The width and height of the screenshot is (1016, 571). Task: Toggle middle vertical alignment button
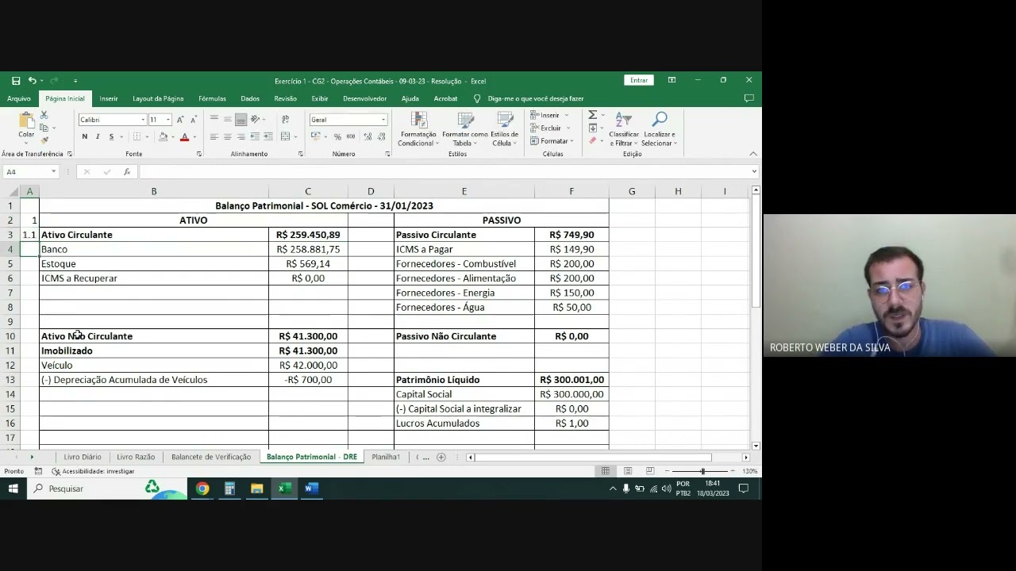[x=227, y=120]
